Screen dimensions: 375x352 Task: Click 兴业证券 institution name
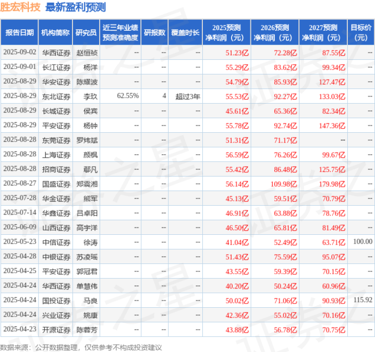[x=56, y=316]
